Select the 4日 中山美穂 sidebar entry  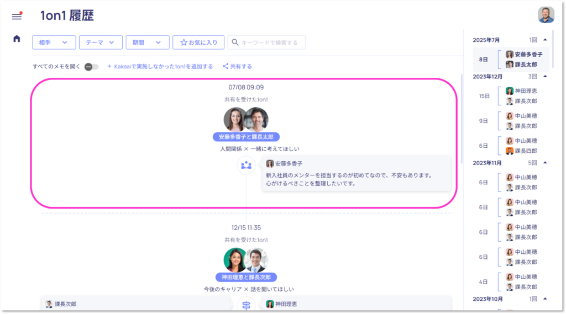[511, 282]
